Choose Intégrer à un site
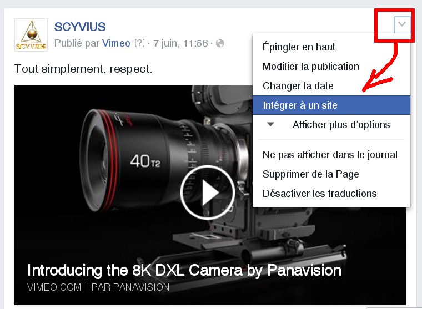422x309 pixels. tap(331, 105)
